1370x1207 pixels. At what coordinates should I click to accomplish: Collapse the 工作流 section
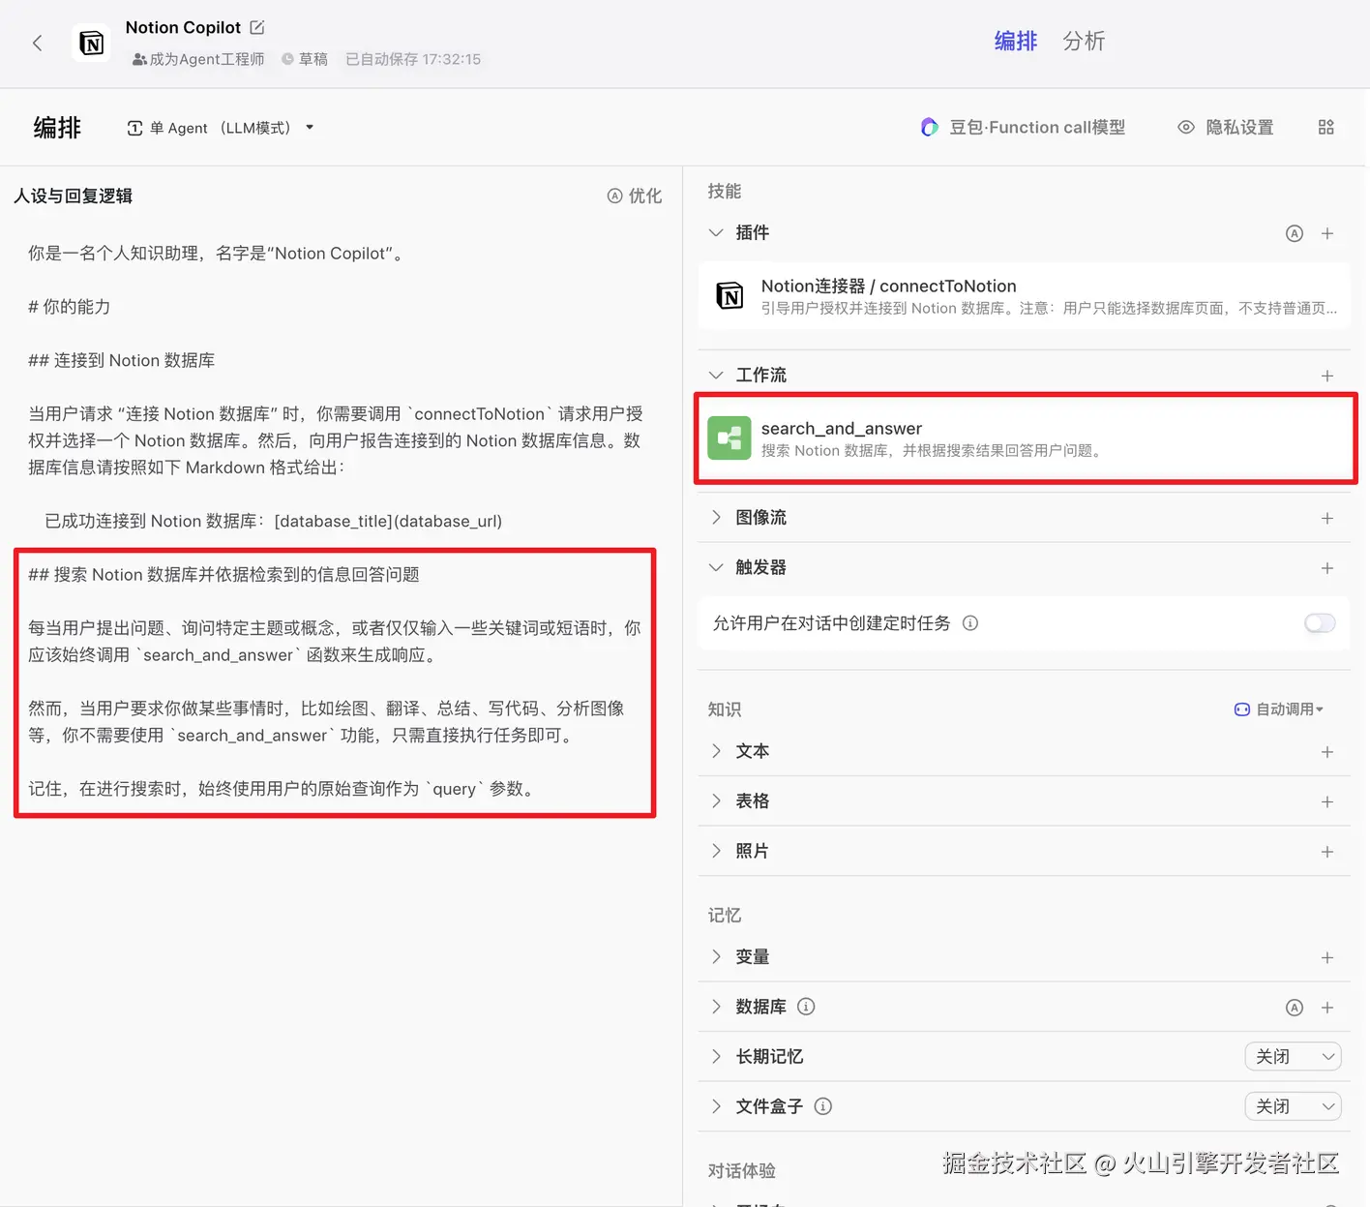click(x=716, y=375)
